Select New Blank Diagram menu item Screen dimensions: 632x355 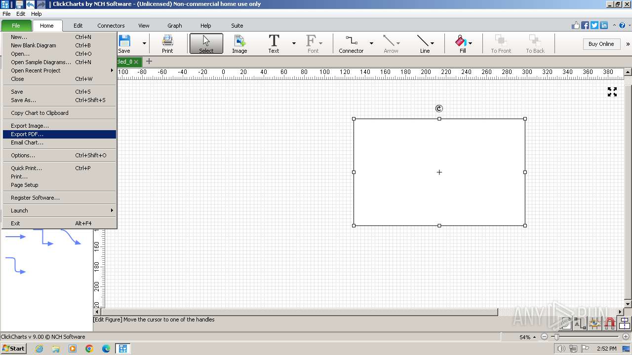pyautogui.click(x=59, y=45)
